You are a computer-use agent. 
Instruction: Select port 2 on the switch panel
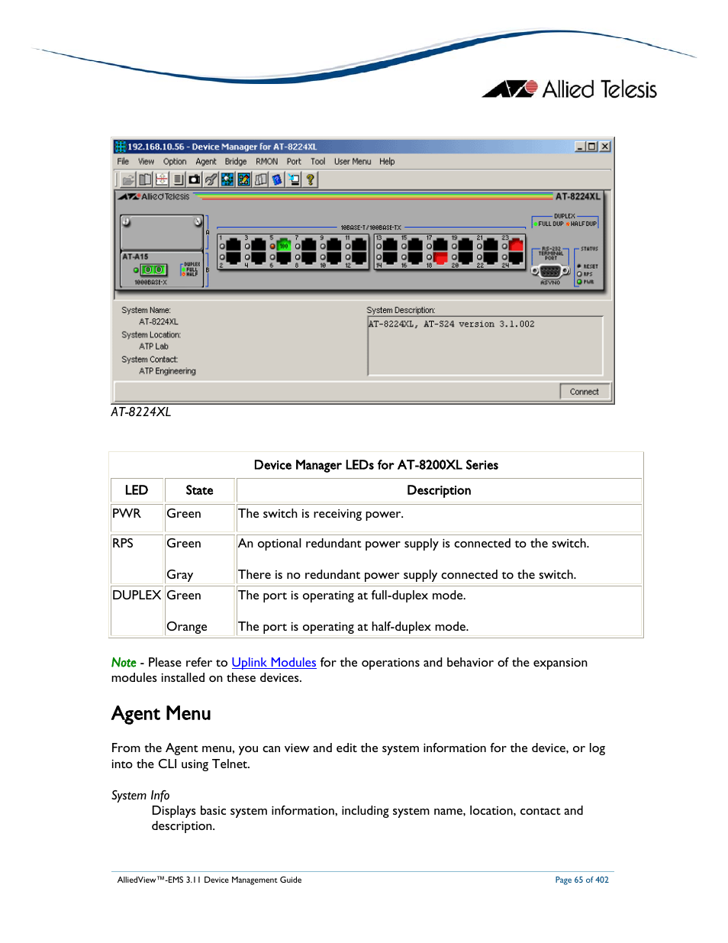(234, 258)
